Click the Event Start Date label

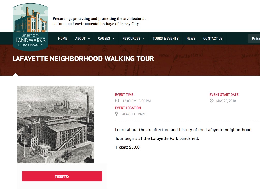(x=224, y=95)
